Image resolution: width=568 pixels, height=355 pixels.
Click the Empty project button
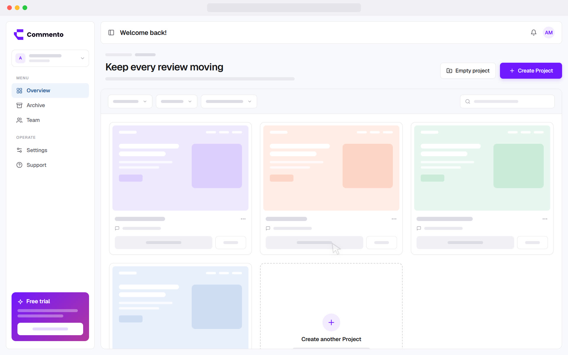468,71
